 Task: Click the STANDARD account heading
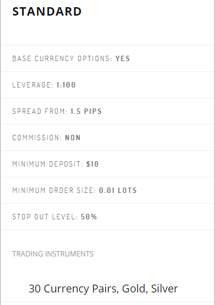click(x=47, y=11)
